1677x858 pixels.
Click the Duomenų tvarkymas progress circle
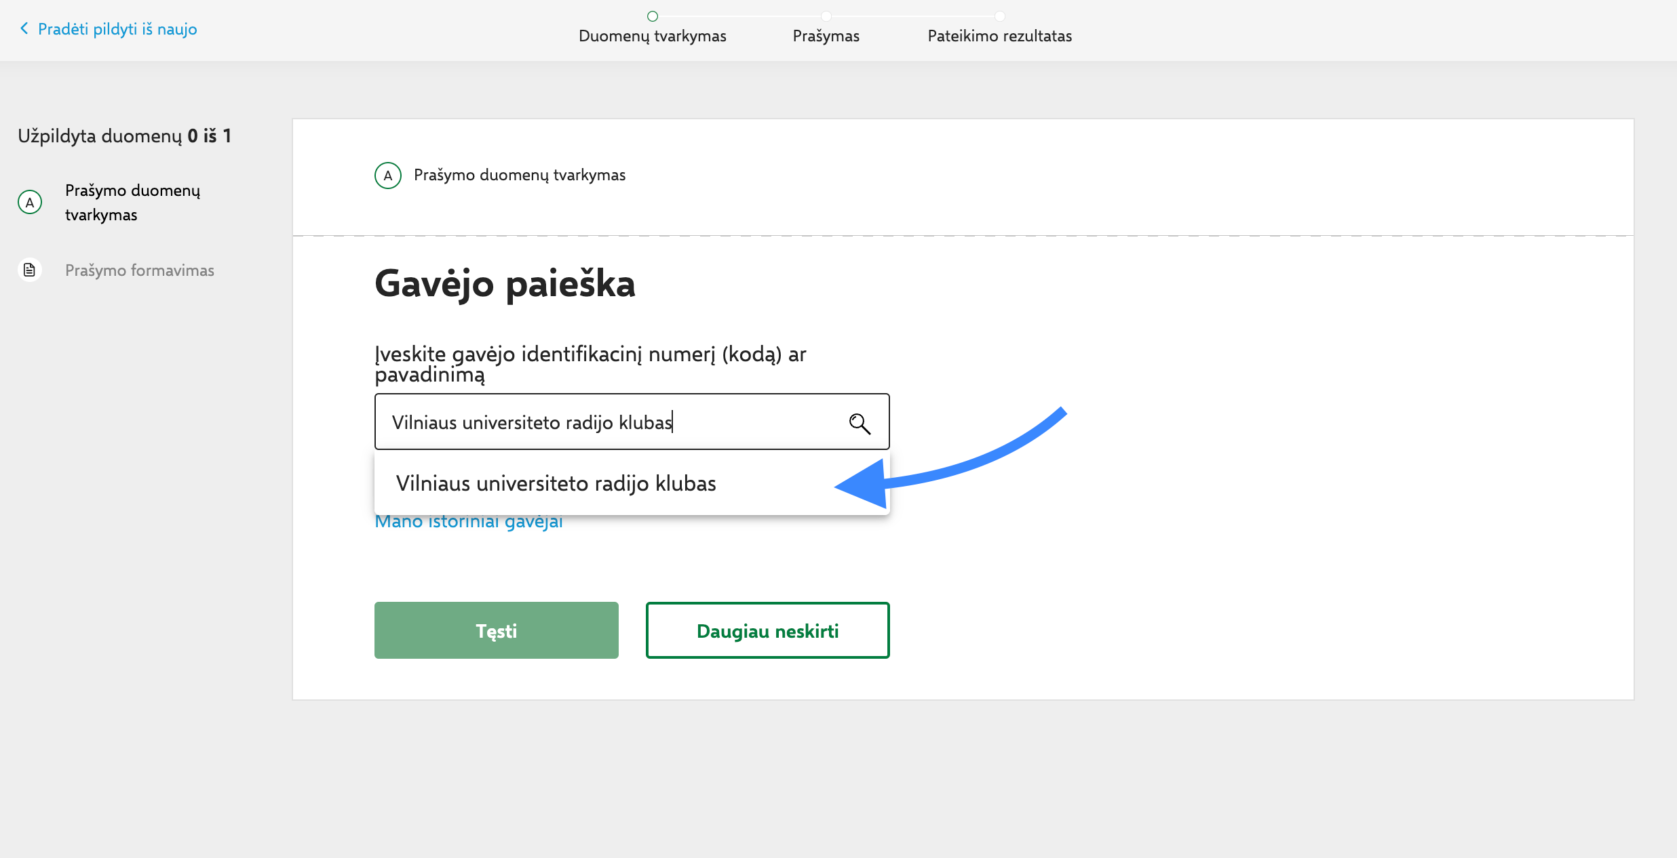click(653, 16)
